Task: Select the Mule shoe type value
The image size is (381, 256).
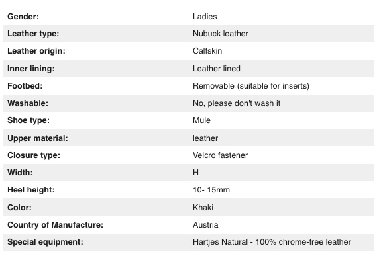Action: point(201,120)
